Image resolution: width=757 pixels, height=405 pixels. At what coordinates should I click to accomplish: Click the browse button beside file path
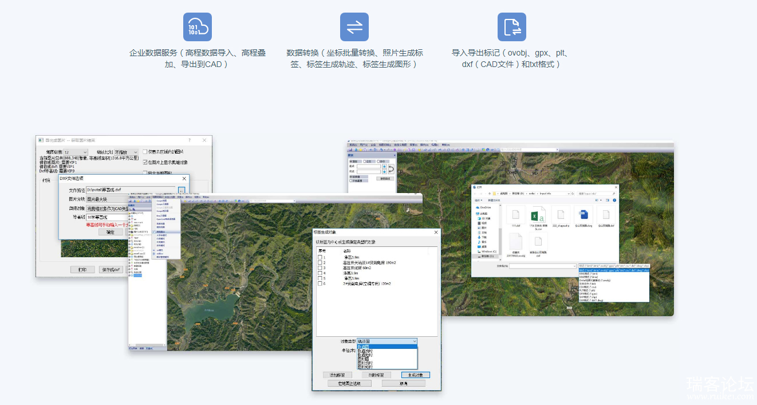pyautogui.click(x=182, y=190)
